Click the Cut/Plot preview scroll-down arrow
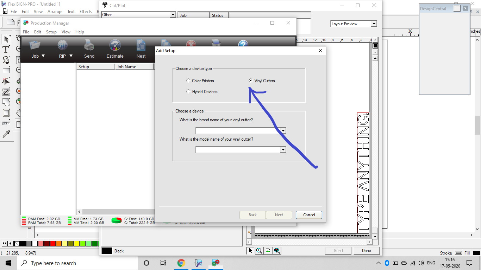This screenshot has width=481, height=270. tap(375, 236)
